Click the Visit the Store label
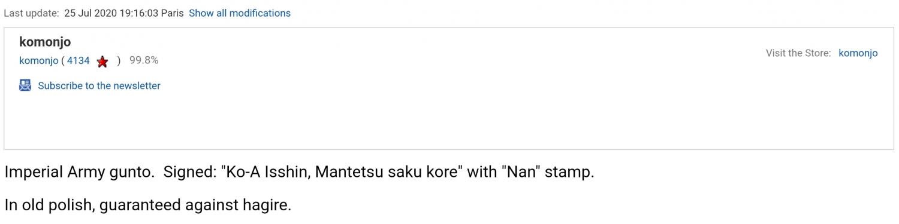This screenshot has width=899, height=224. [798, 53]
